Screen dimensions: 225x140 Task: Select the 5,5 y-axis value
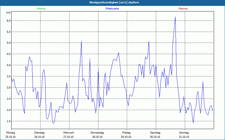click(x=9, y=32)
